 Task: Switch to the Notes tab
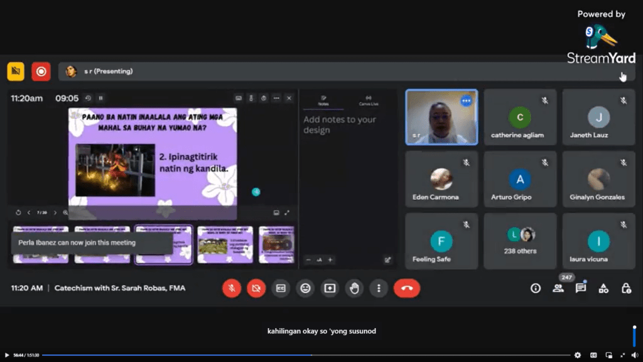coord(324,100)
